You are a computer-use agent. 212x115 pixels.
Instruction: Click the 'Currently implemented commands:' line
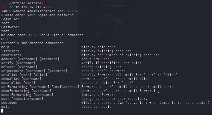tap(32, 43)
